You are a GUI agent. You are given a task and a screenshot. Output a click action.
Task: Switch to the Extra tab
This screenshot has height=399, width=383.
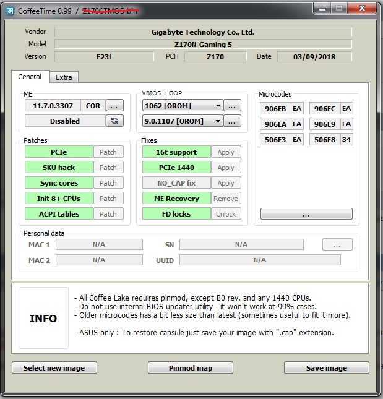tap(64, 77)
